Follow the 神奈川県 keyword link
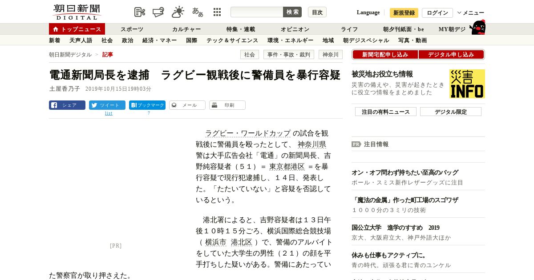This screenshot has width=534, height=280. point(312,144)
